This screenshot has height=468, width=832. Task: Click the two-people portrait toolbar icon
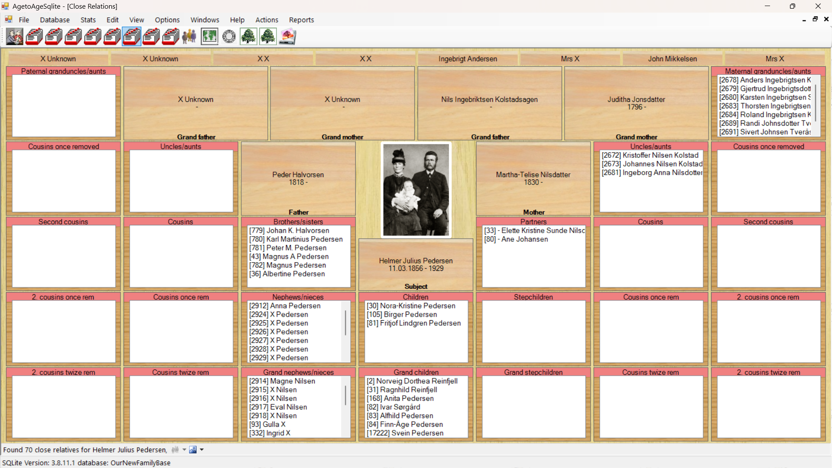(15, 37)
